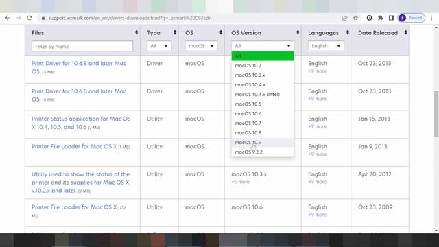Open Printer Status application for Mac OS X link
The image size is (439, 247).
(81, 123)
